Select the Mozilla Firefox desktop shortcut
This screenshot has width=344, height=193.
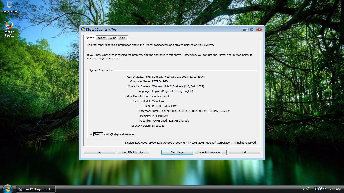[9, 29]
